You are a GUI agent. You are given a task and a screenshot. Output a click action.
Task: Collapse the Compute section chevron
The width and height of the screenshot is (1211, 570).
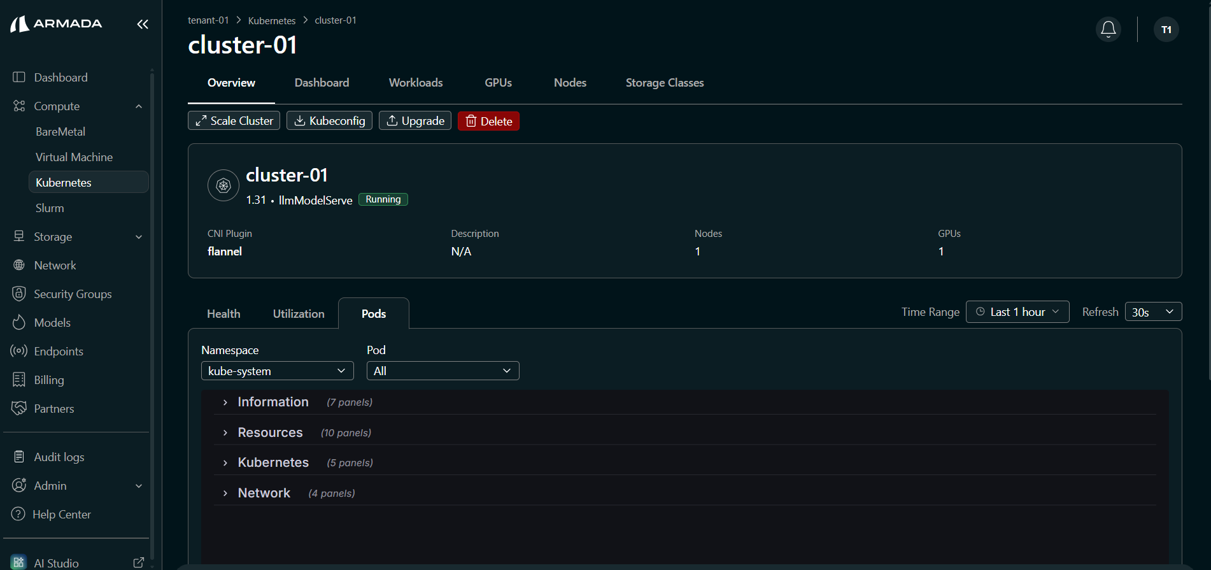pyautogui.click(x=139, y=106)
